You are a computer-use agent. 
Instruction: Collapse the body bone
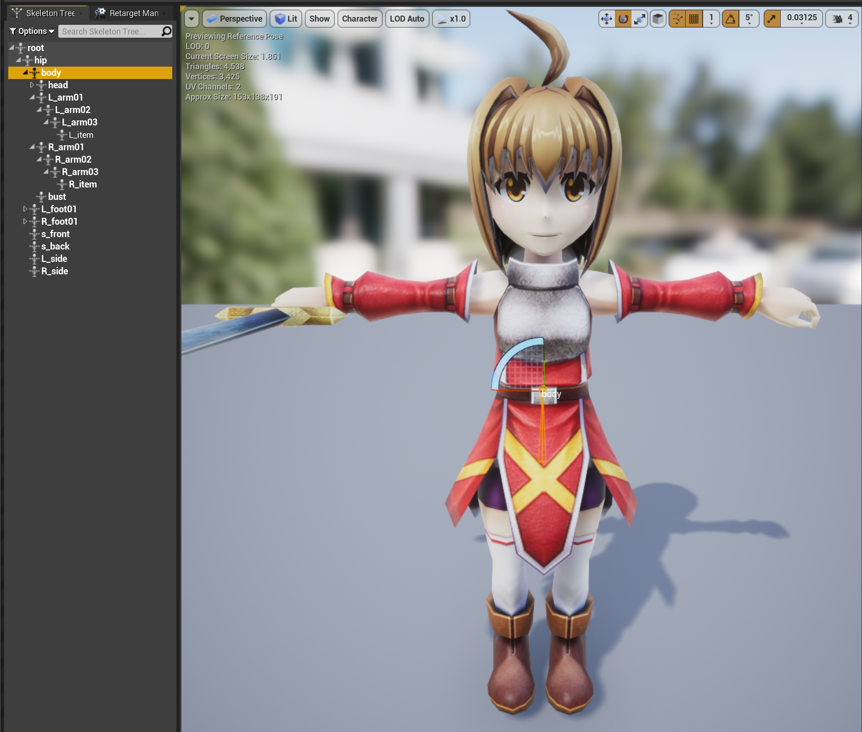(x=25, y=72)
